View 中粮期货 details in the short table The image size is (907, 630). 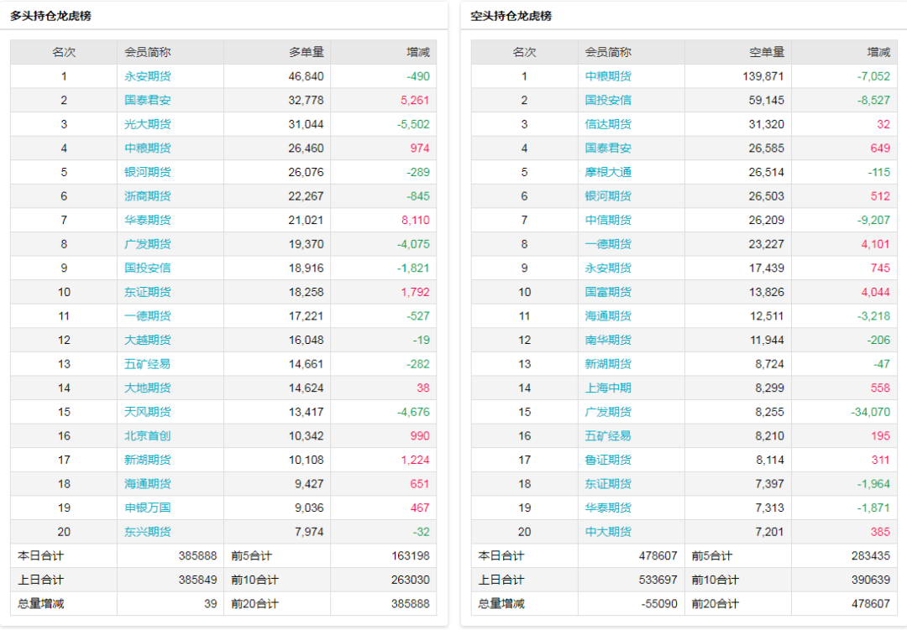609,75
